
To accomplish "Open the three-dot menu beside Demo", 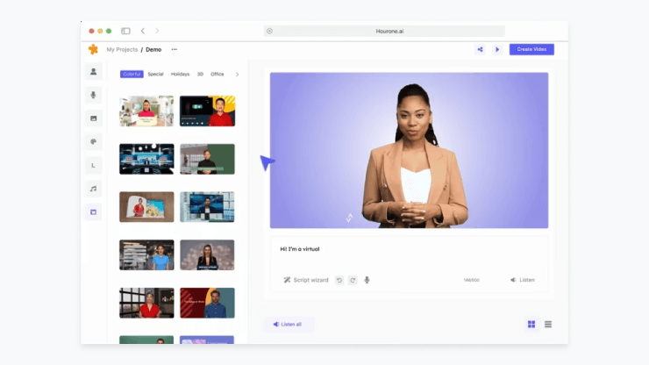I will [175, 49].
